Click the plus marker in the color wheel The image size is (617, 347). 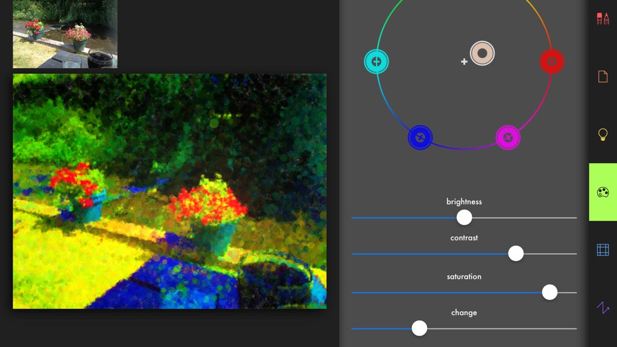[x=464, y=61]
